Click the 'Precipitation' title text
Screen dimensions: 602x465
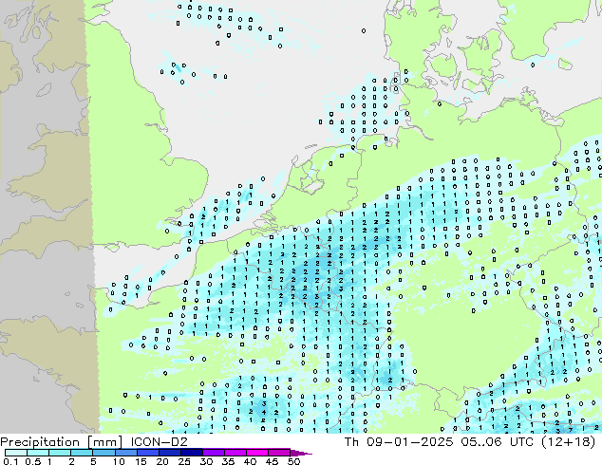tap(40, 442)
